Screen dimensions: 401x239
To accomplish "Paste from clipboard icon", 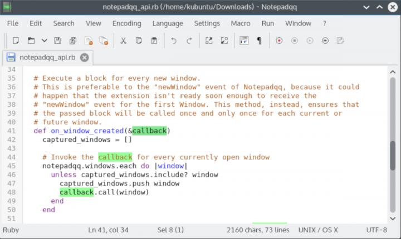I will point(154,41).
